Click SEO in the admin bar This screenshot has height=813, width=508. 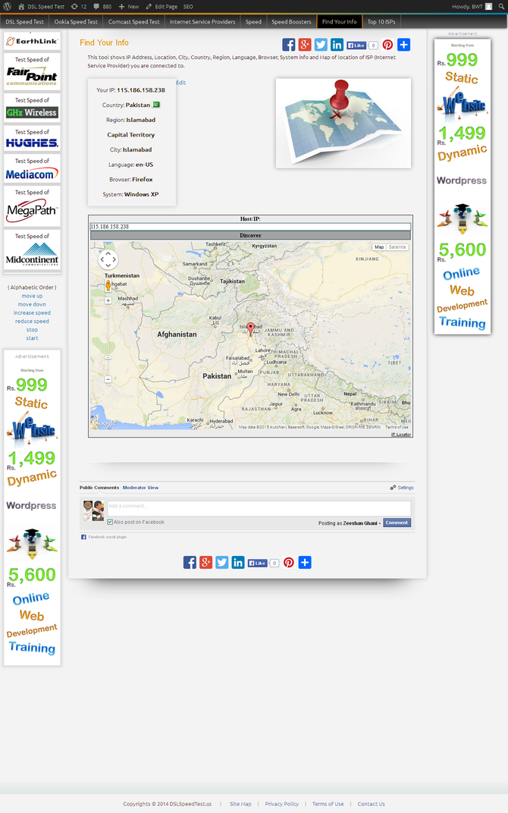tap(188, 7)
